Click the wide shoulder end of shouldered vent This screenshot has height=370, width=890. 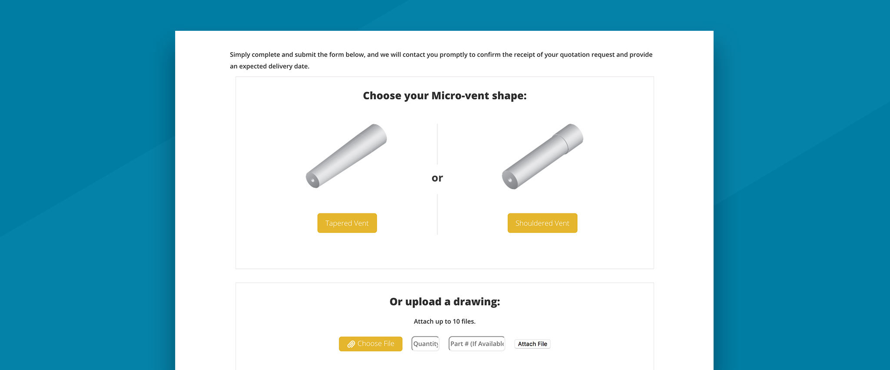tap(570, 137)
